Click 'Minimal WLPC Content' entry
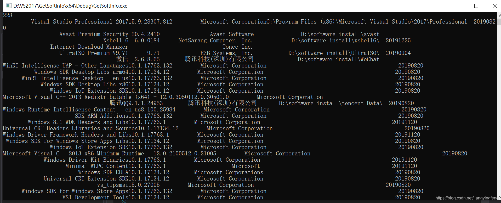Viewport: 501px width, 203px height. click(x=97, y=166)
